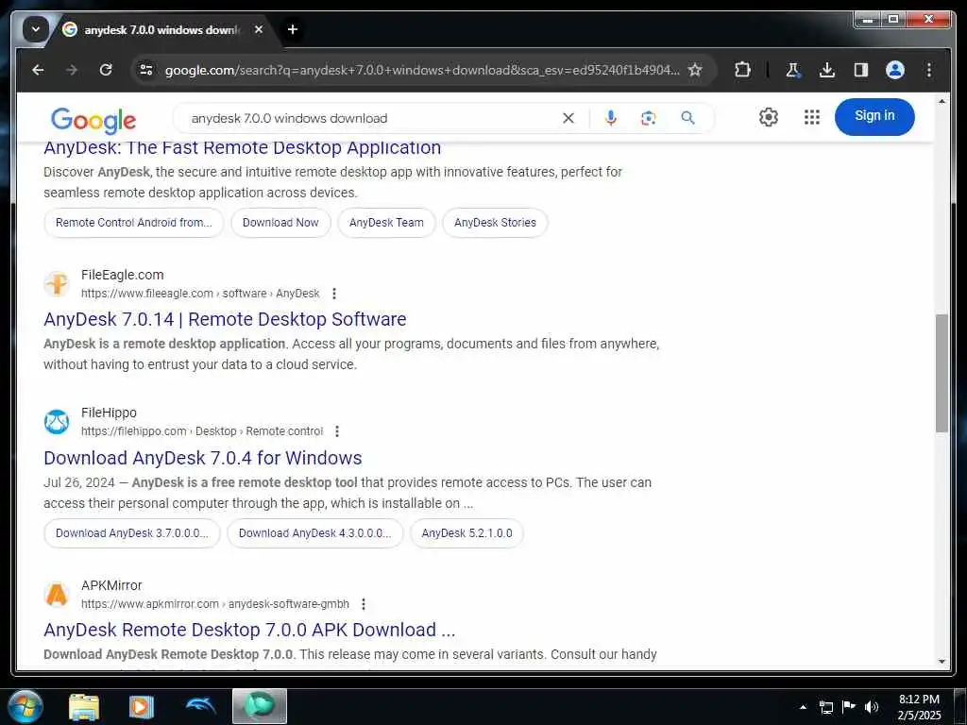This screenshot has height=725, width=967.
Task: Open Windows Explorer from taskbar
Action: (x=84, y=707)
